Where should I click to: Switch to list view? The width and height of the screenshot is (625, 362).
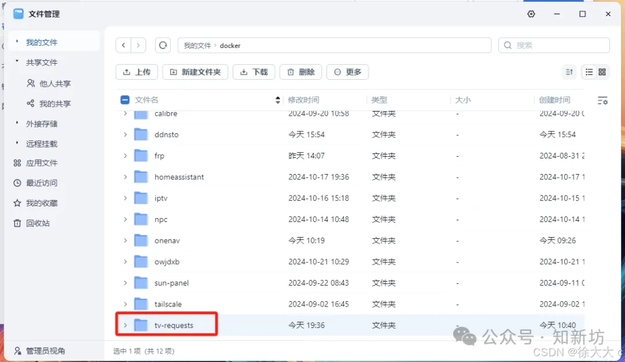[x=589, y=72]
